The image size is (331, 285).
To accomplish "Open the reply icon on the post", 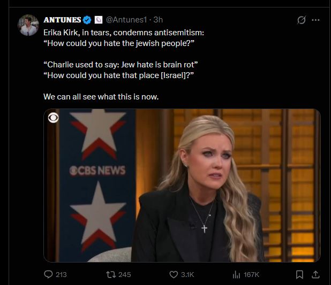I will (x=48, y=274).
